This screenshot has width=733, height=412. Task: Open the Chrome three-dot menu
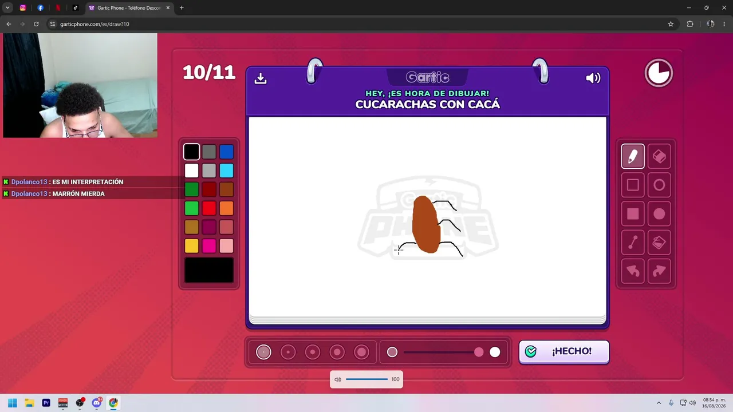click(x=724, y=24)
